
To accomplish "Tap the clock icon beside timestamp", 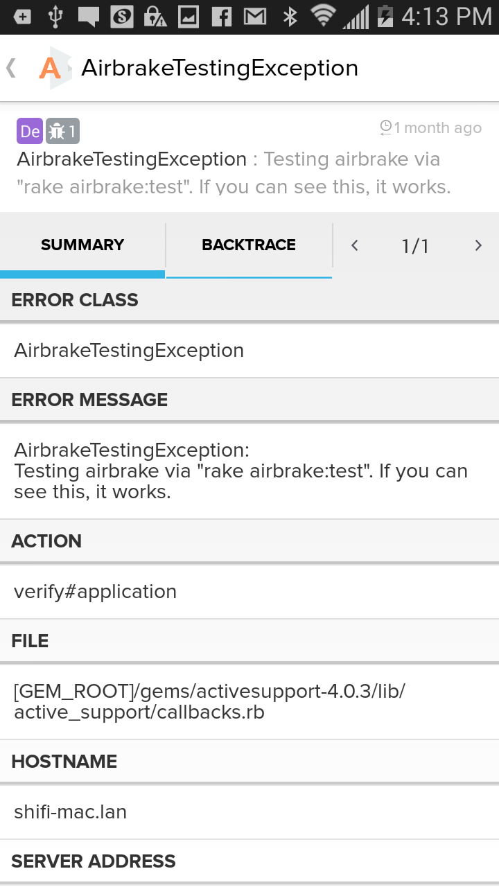I will click(x=386, y=128).
